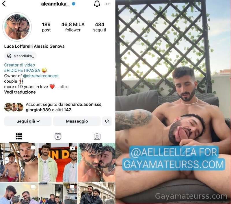
Task: Switch to the tagged photos tab
Action: point(97,136)
